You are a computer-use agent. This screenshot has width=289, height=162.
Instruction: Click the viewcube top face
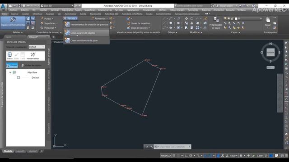pos(270,52)
